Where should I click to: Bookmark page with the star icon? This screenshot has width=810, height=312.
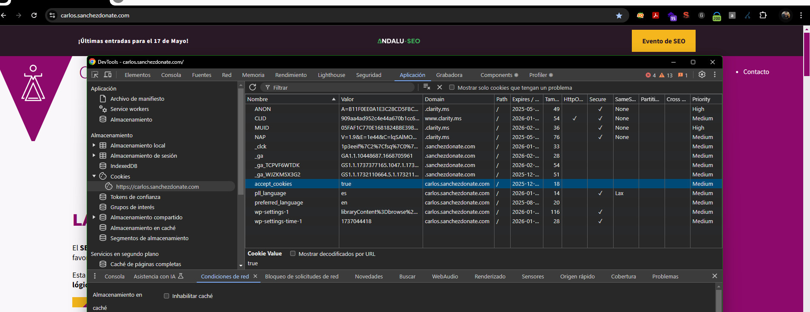point(619,15)
